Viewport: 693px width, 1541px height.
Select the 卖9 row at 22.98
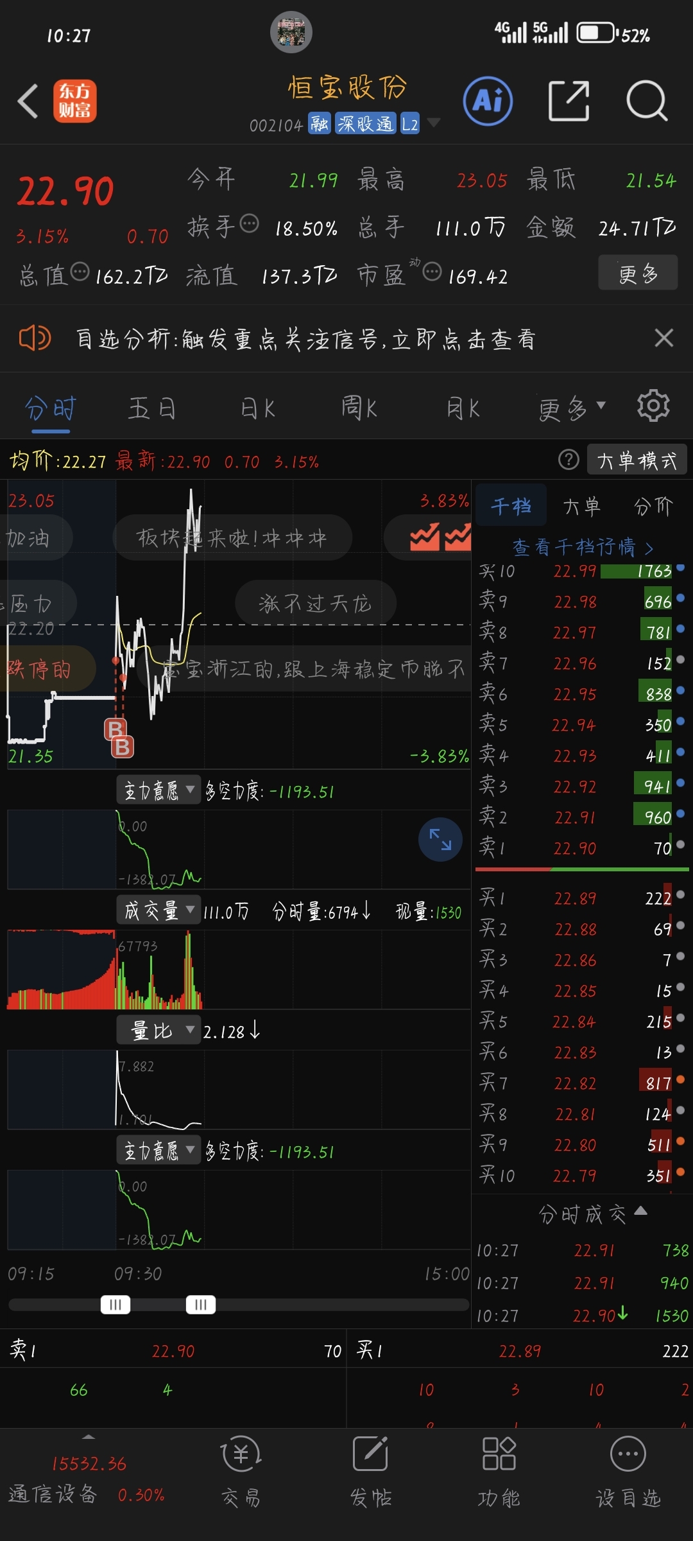coord(582,602)
